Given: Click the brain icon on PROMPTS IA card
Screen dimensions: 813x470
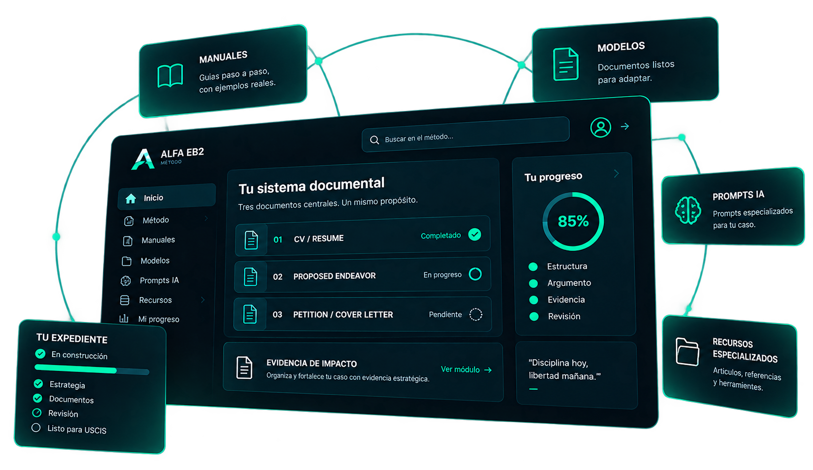Looking at the screenshot, I should tap(688, 210).
